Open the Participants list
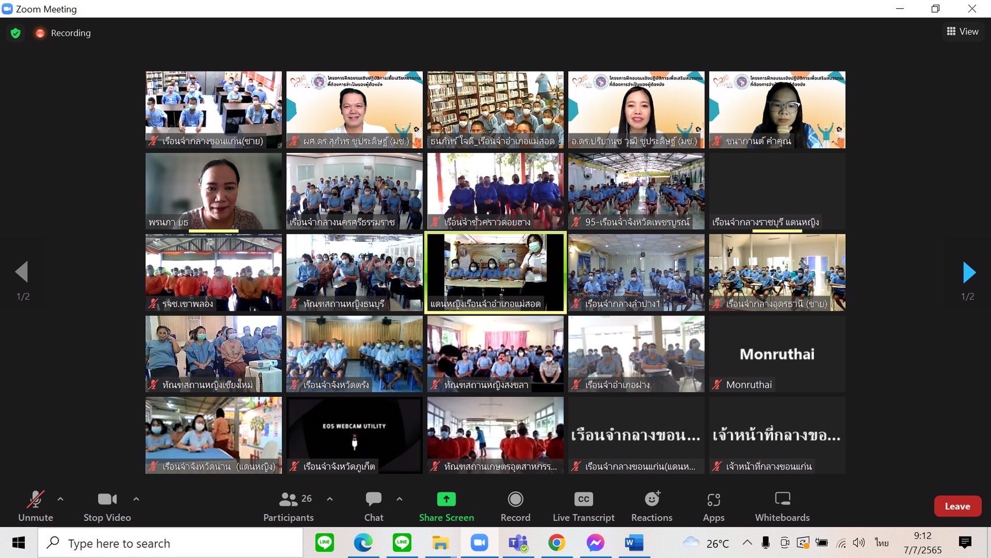Viewport: 991px width, 558px height. tap(289, 506)
